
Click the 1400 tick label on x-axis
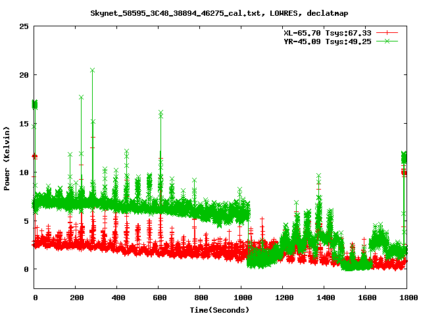tap(324, 298)
